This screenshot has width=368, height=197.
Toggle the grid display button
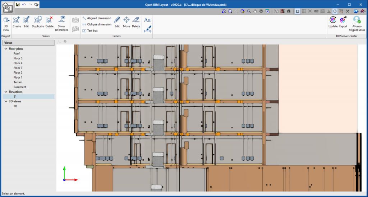pos(304,11)
